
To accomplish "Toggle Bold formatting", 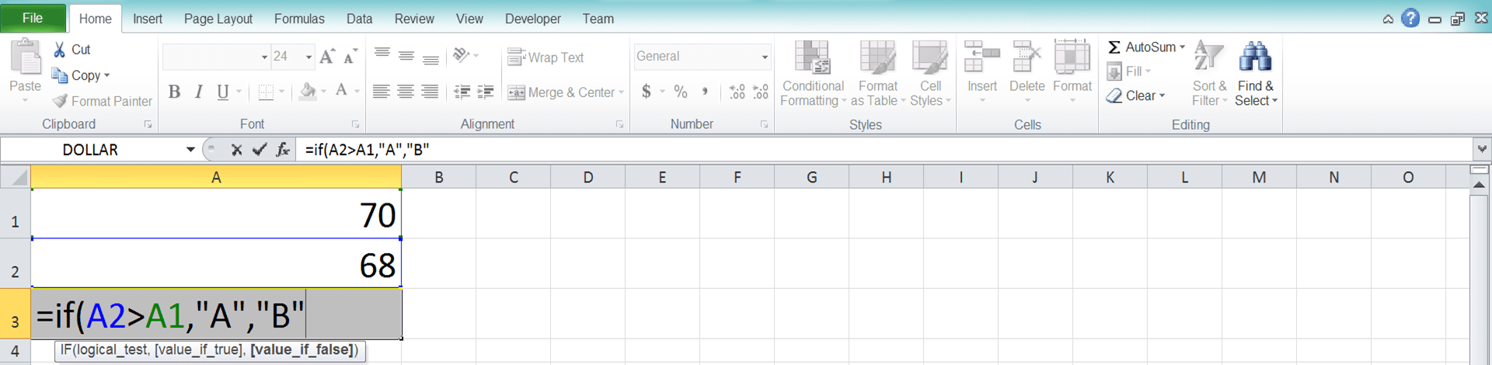I will pyautogui.click(x=174, y=92).
